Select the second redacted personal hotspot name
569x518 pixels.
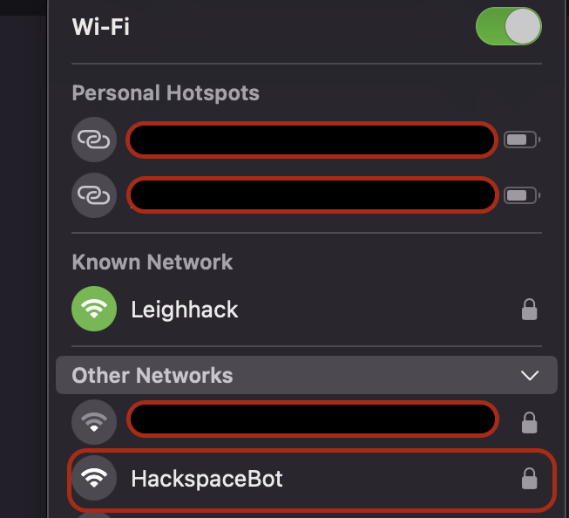(312, 194)
